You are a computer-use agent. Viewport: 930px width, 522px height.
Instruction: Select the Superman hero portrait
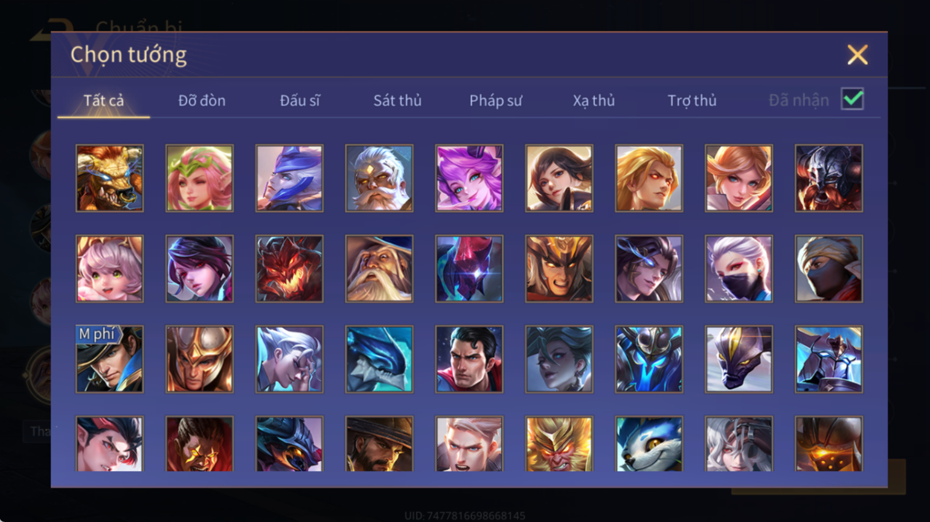pos(469,359)
